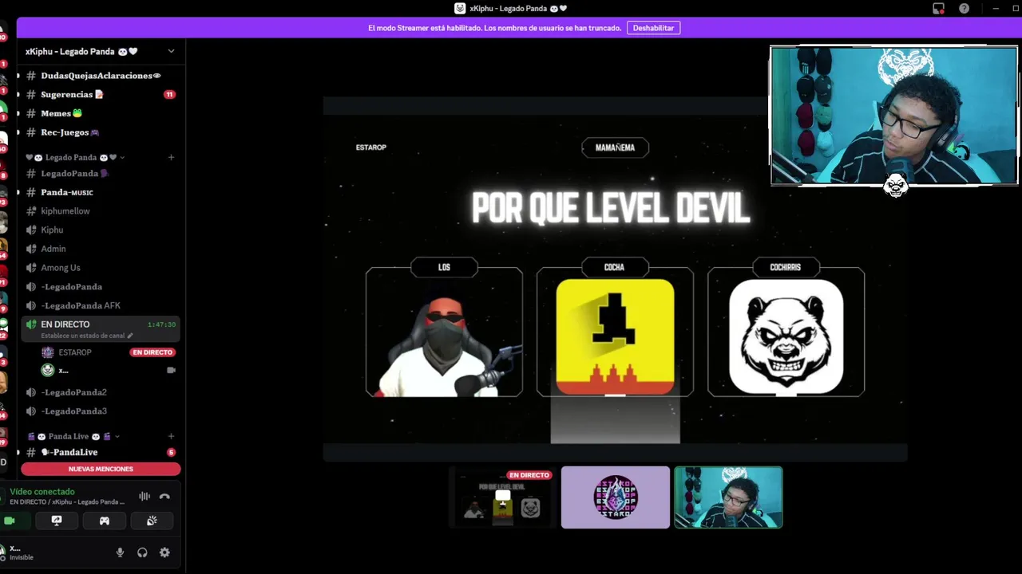
Task: Join the -LegadoPanda3 voice channel
Action: coord(100,411)
